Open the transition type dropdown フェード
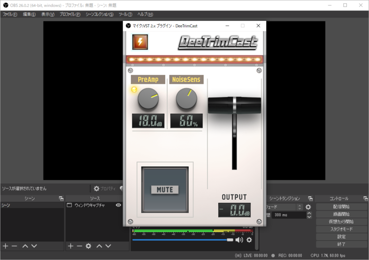369x260 pixels. (283, 207)
